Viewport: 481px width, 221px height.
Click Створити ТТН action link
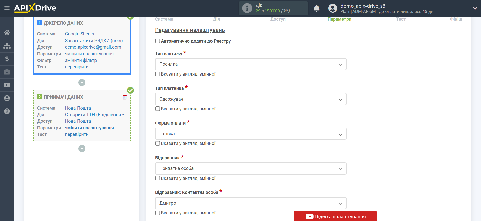tap(94, 115)
